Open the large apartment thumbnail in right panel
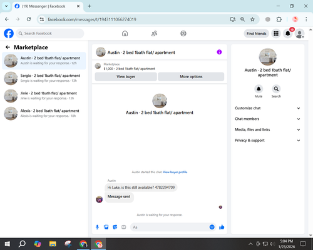This screenshot has width=313, height=250. [267, 57]
